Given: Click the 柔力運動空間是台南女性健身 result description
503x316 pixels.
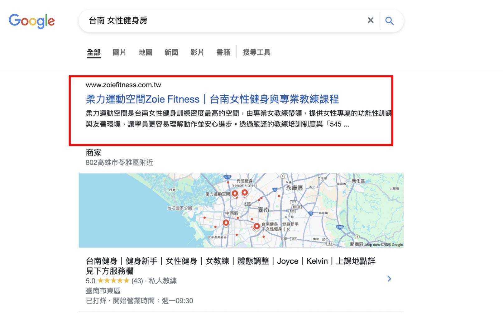Looking at the screenshot, I should coord(239,119).
